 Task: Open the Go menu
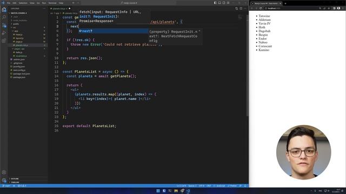pos(38,3)
